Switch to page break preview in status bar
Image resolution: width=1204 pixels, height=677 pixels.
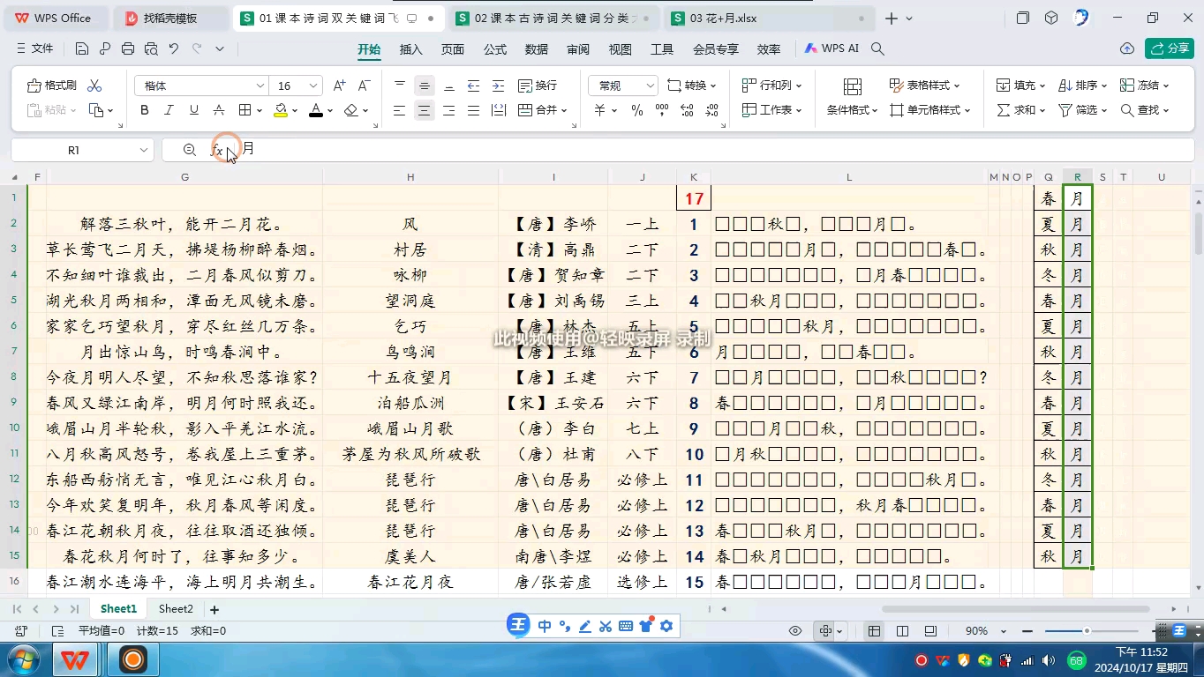pos(902,631)
